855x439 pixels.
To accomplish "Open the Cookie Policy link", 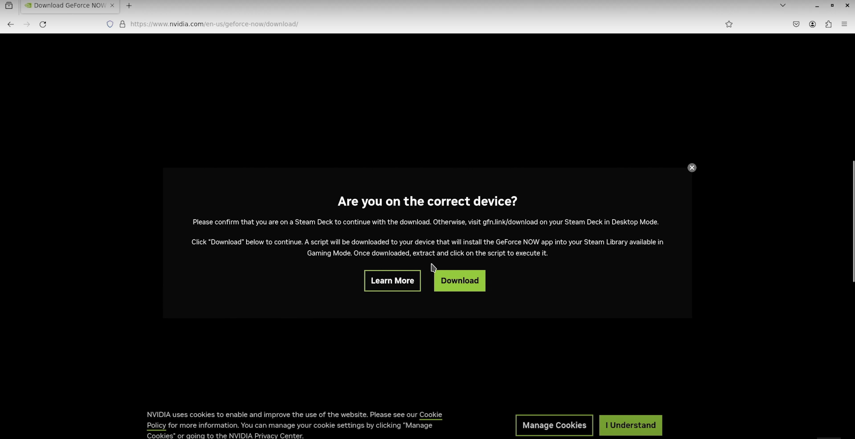I will tap(430, 414).
